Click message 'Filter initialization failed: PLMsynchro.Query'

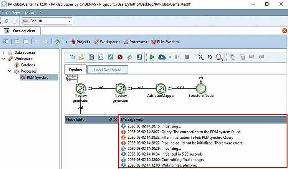click(x=197, y=138)
